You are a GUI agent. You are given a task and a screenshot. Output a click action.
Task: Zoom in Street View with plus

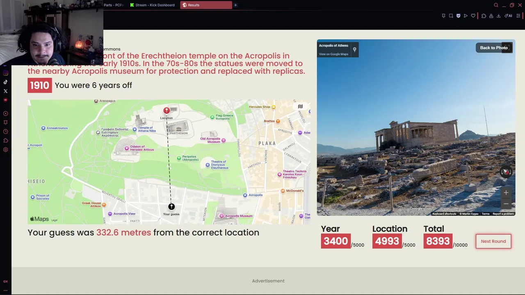coord(506,193)
